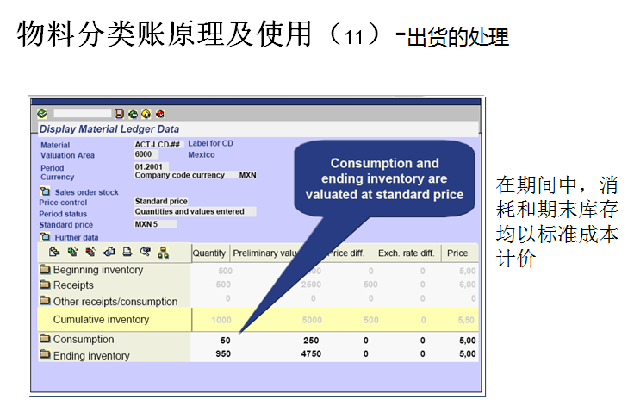
Task: Click the Valuation Area field 6000
Action: pos(146,154)
